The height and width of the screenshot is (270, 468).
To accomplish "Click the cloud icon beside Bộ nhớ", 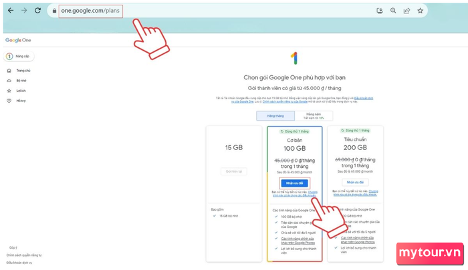I will point(9,81).
